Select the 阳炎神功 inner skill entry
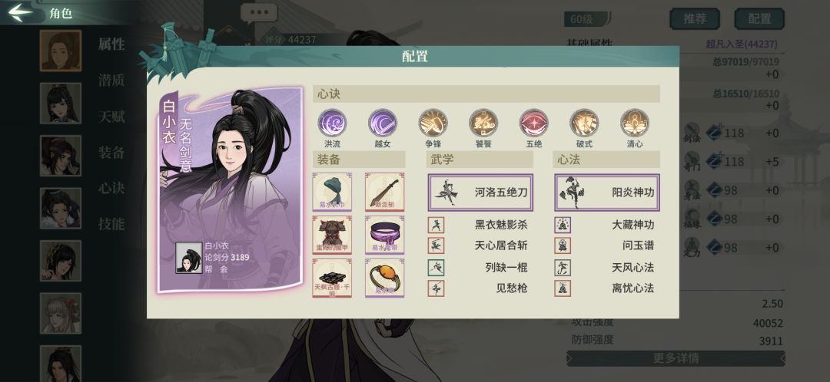Image resolution: width=830 pixels, height=382 pixels. click(607, 193)
